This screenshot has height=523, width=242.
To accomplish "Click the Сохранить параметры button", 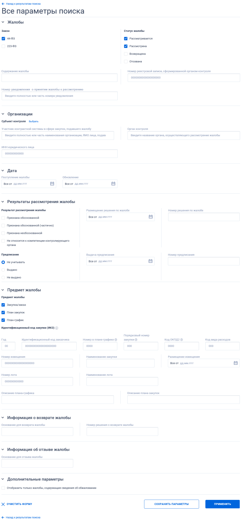I will (x=171, y=504).
